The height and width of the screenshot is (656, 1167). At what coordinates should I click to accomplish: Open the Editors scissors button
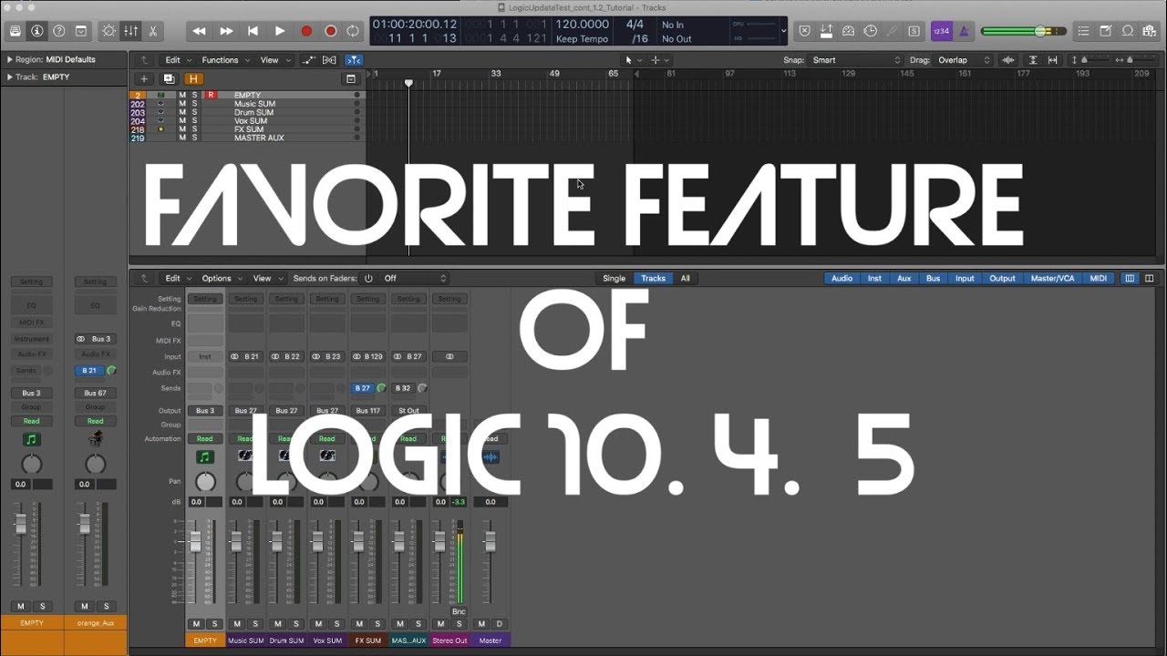[151, 31]
